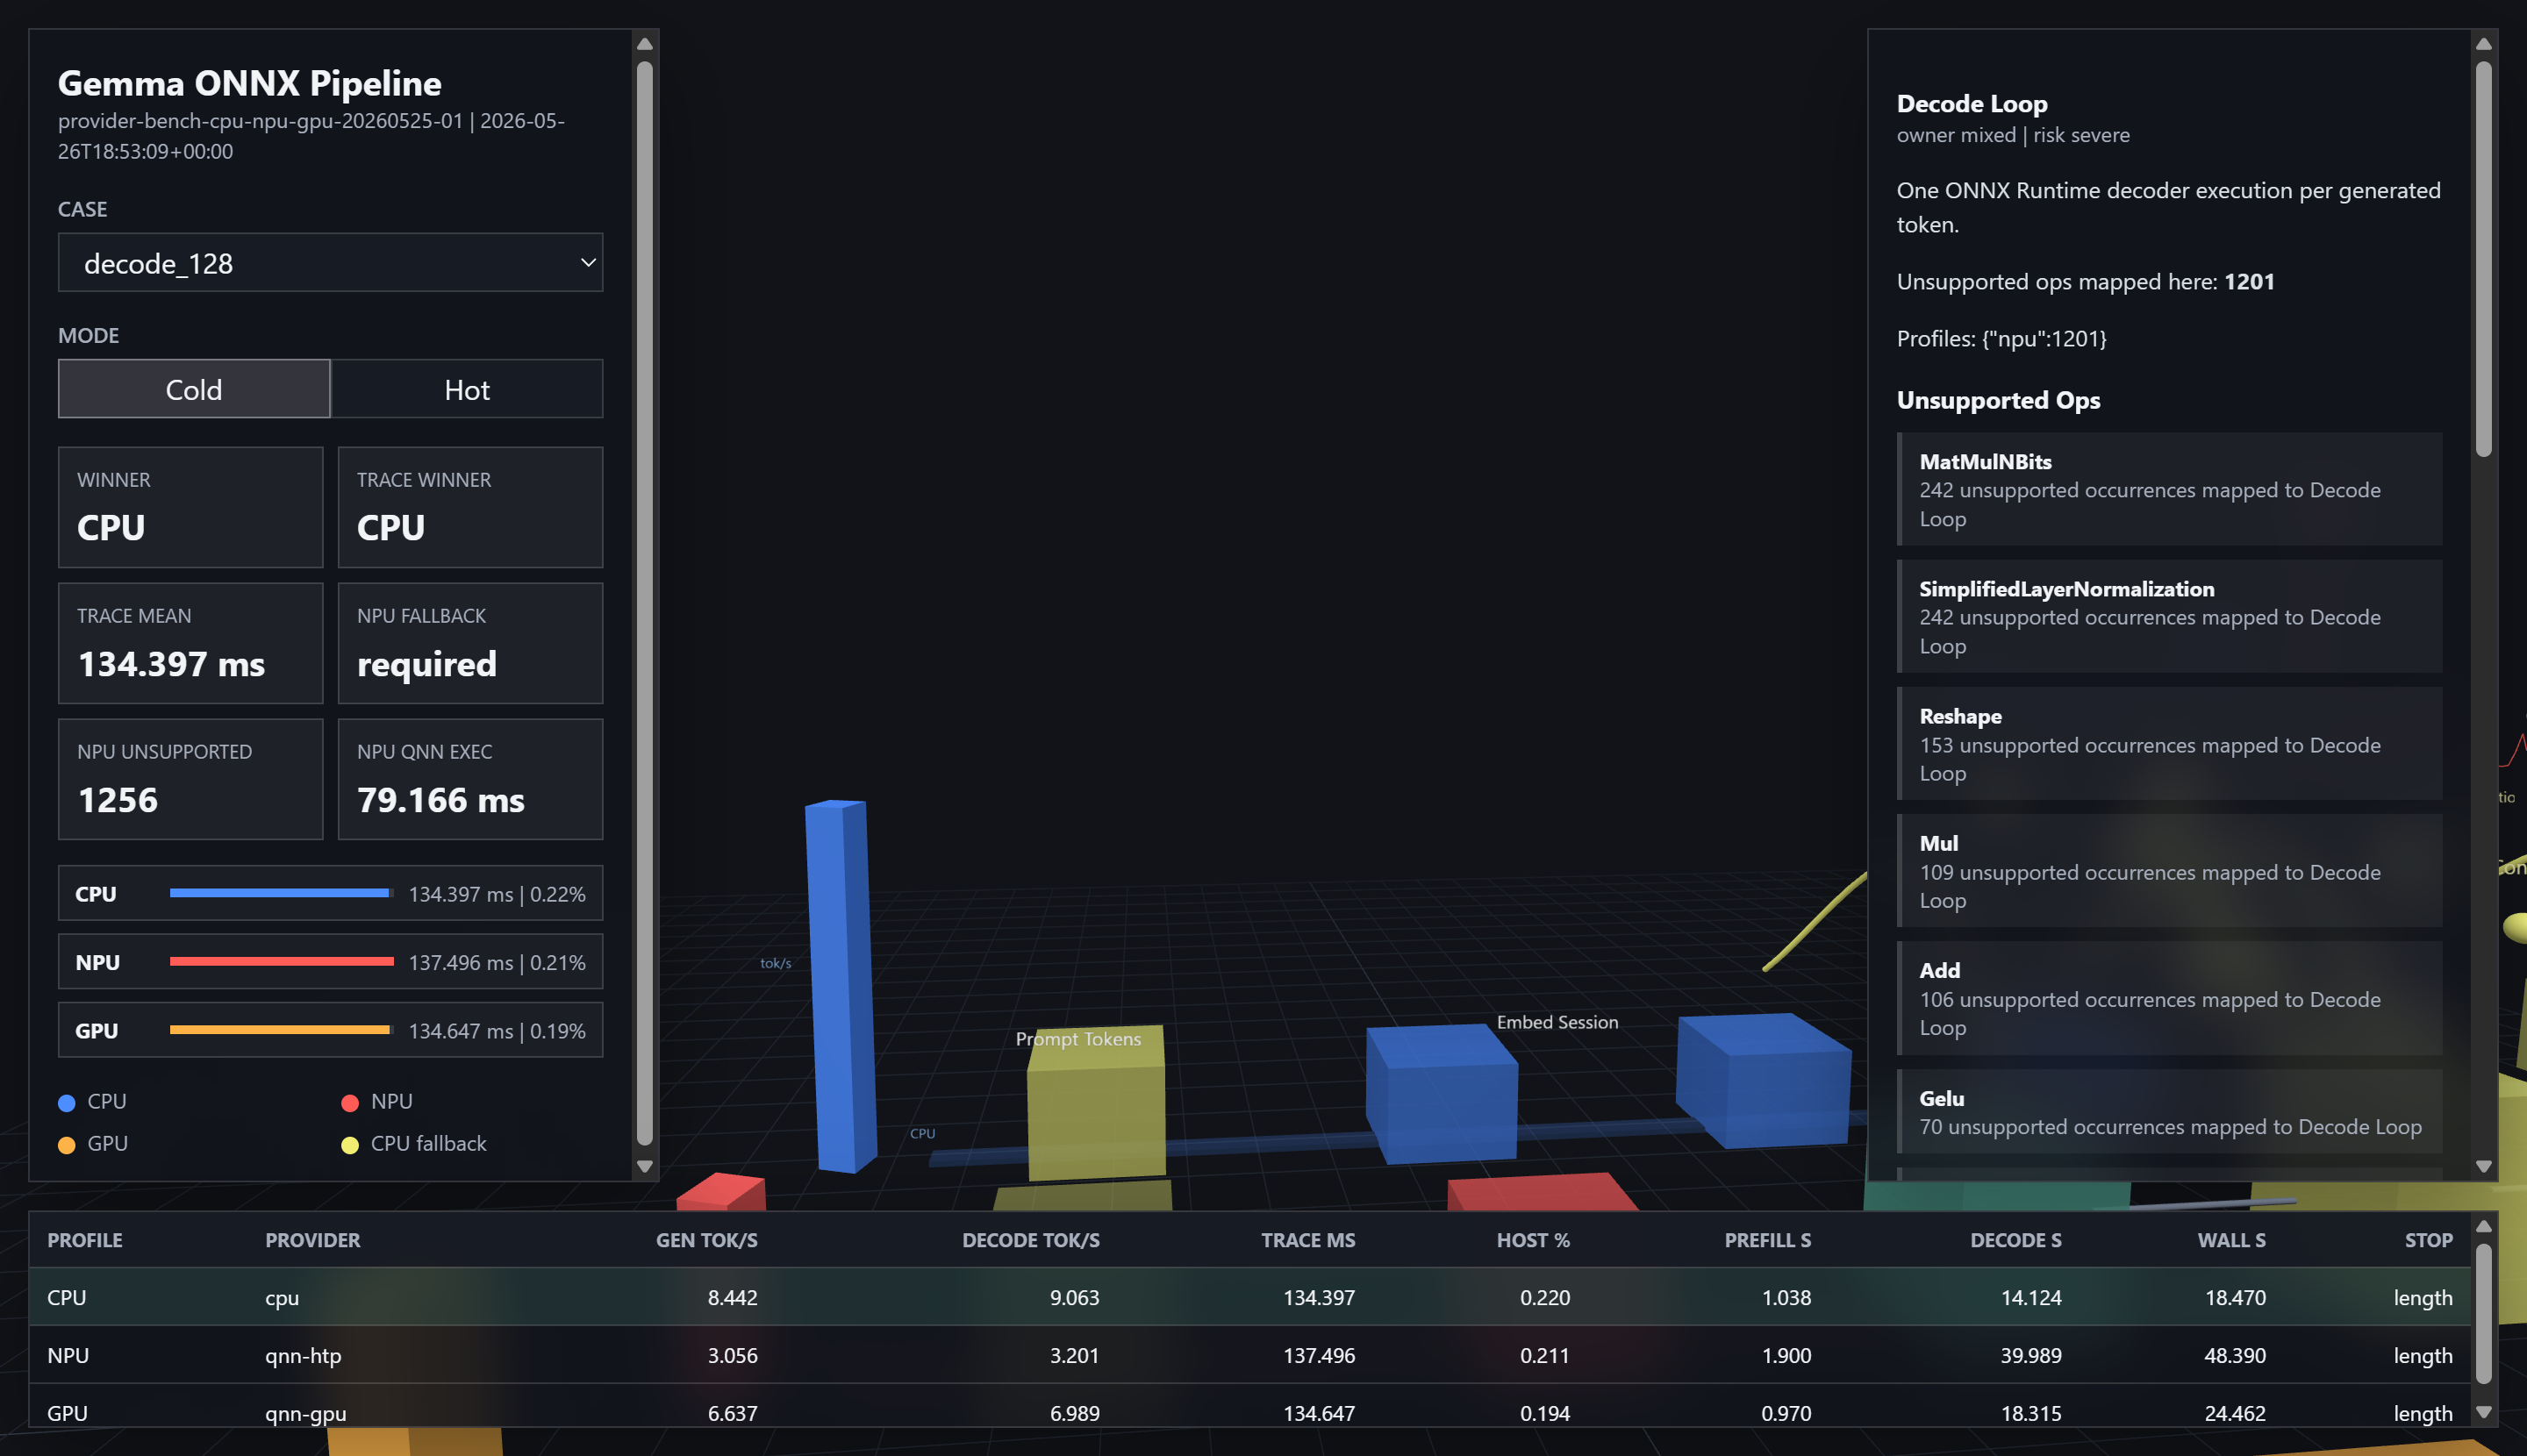Click the TRACE WINNER CPU card

[470, 507]
